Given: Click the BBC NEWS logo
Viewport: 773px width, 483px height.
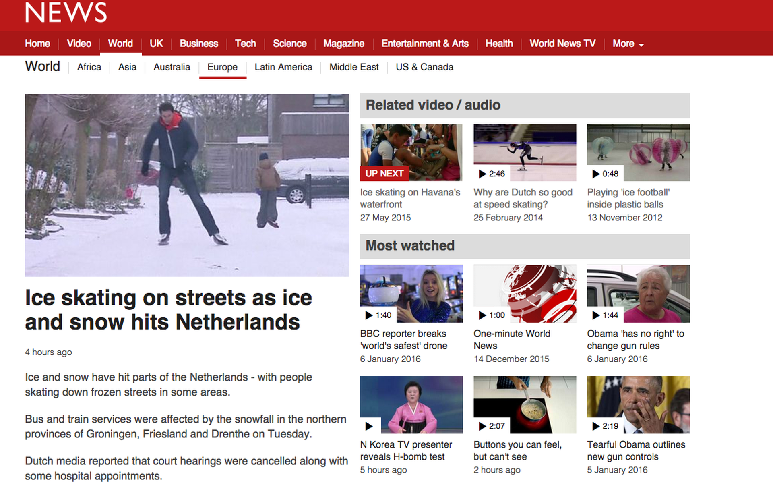Looking at the screenshot, I should coord(66,12).
